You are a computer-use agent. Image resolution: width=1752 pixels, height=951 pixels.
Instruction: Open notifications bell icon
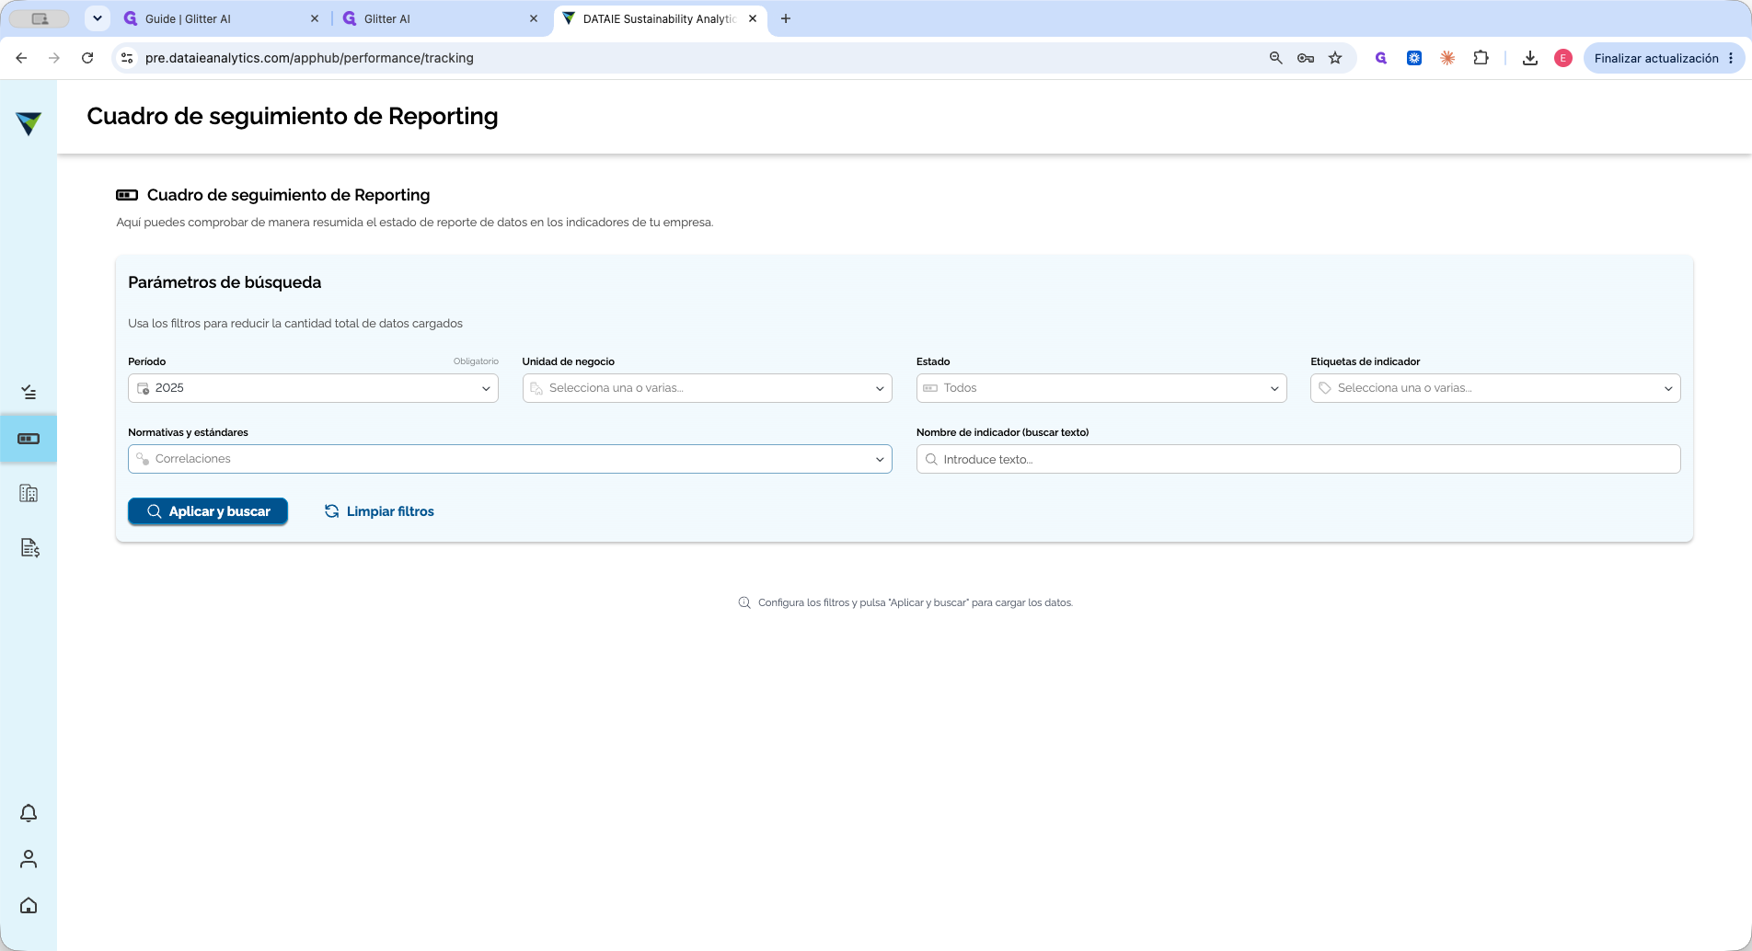(29, 813)
